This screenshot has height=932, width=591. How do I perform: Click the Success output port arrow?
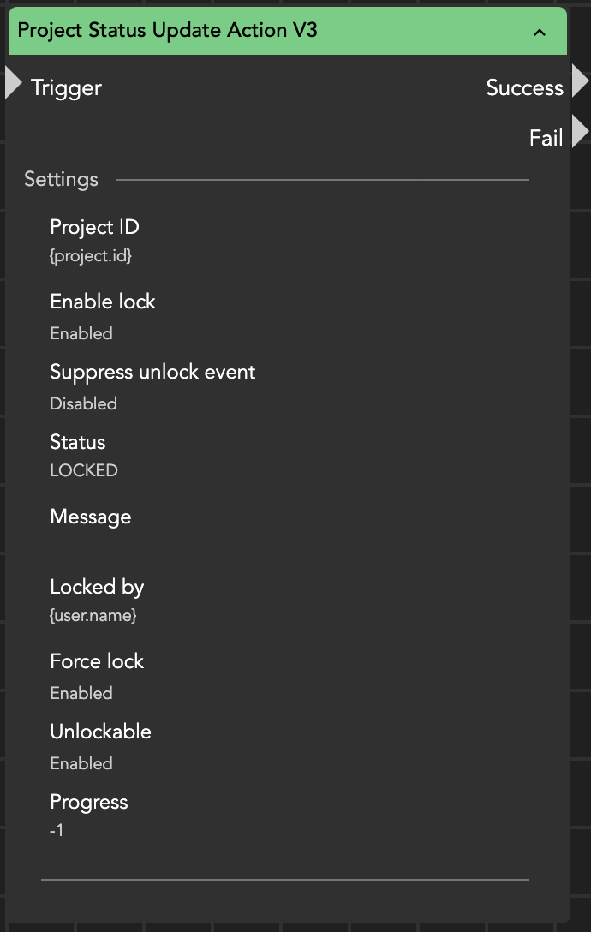tap(580, 81)
